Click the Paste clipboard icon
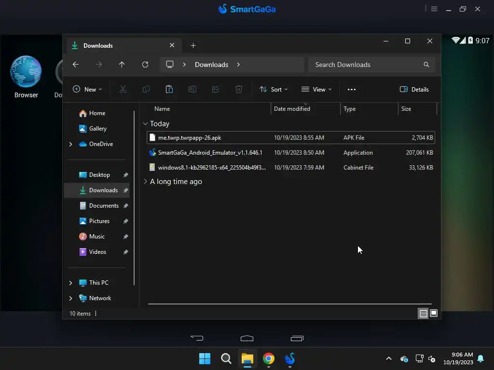Image resolution: width=494 pixels, height=370 pixels. point(169,89)
